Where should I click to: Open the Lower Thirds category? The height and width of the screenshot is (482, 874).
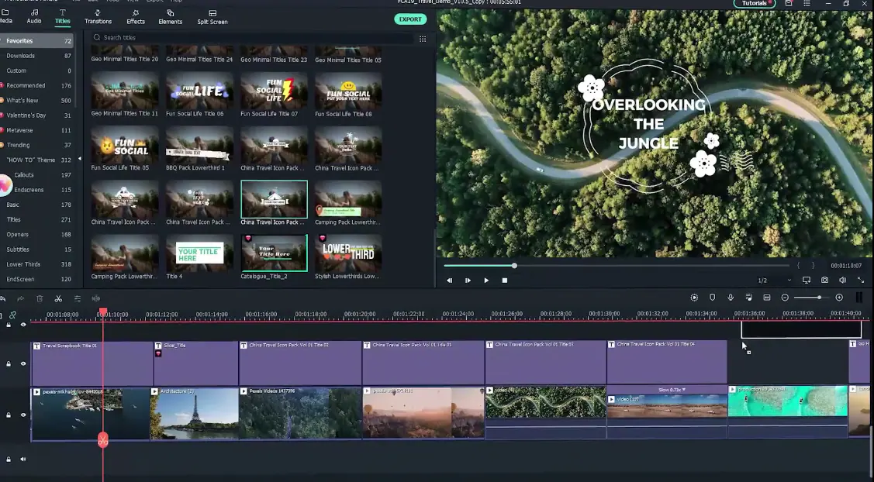(36, 264)
